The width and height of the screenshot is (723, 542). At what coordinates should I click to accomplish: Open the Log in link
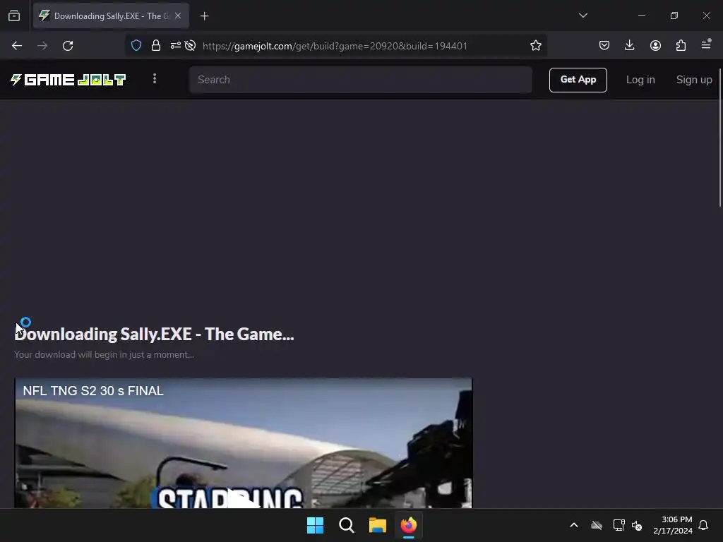point(640,80)
